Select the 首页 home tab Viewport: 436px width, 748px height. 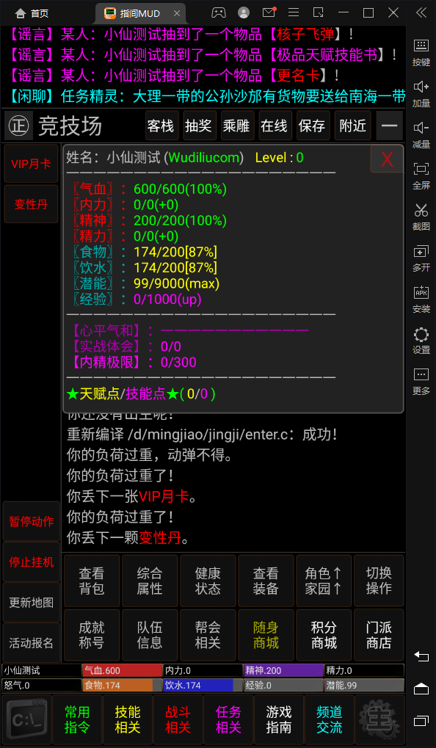(32, 13)
